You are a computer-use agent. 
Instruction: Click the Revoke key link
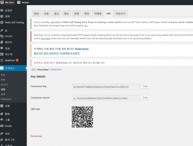(36, 136)
